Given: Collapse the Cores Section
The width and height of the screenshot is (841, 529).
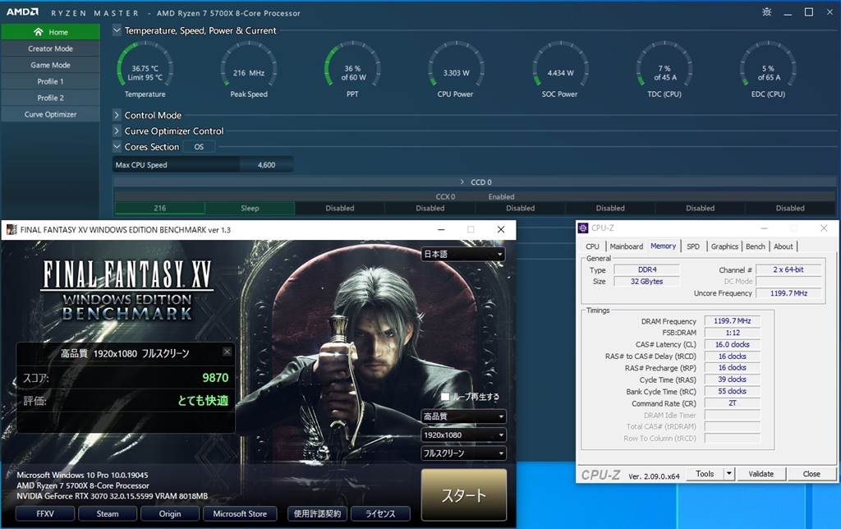Looking at the screenshot, I should pos(117,146).
